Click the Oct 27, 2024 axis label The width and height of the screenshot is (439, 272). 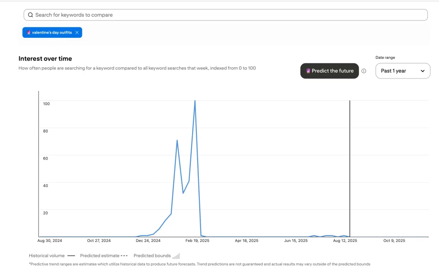pyautogui.click(x=99, y=241)
